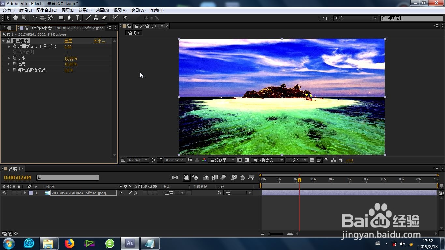445x250 pixels.
Task: Click the timeline layer search field
Action: click(x=68, y=178)
